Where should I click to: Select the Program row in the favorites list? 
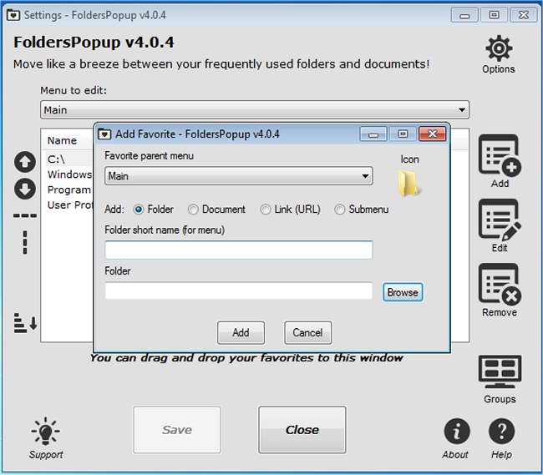(69, 189)
